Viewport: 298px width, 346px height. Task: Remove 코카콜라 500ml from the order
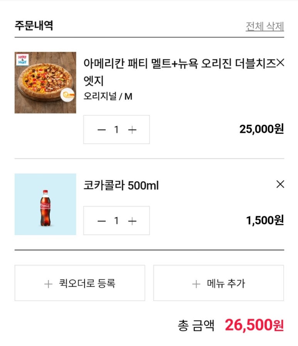tap(280, 185)
